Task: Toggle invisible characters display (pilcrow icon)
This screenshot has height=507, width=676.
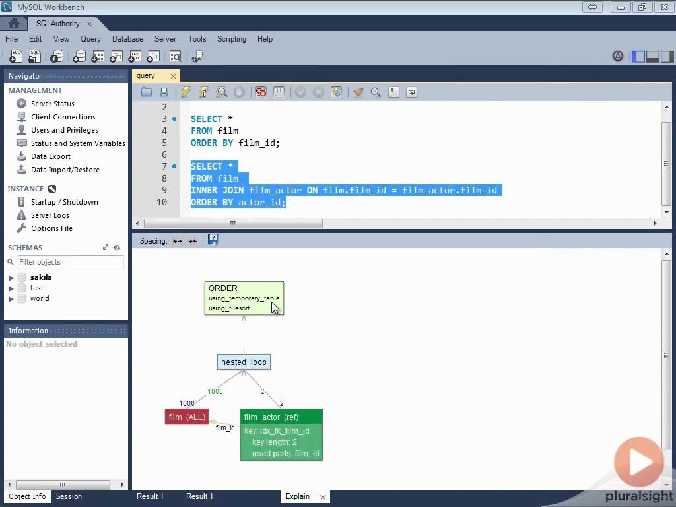Action: pos(393,92)
